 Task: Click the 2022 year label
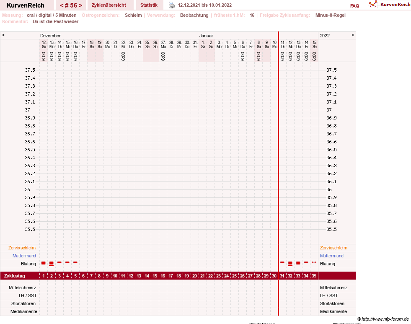coord(325,36)
